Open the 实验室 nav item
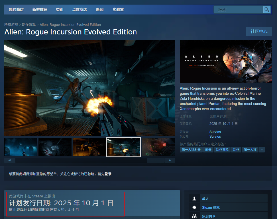Viewport: 277px width, 219px height. coord(118,9)
